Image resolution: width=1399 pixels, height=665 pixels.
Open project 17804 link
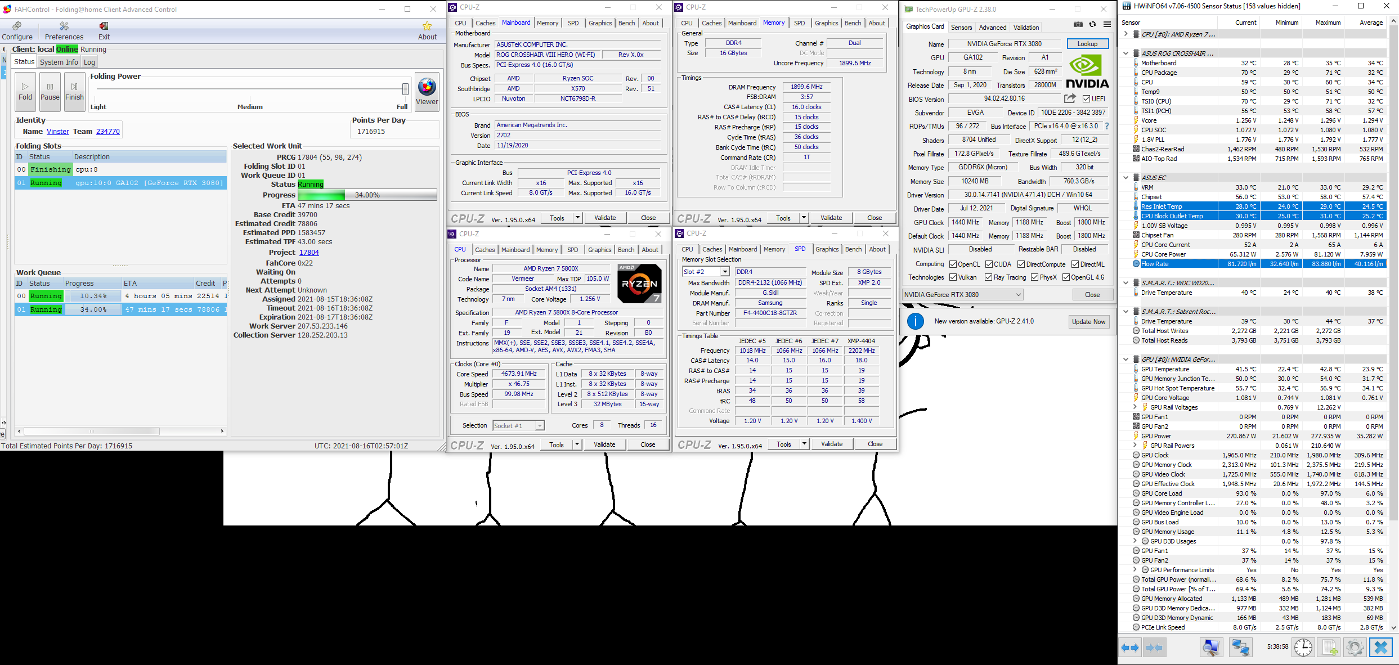coord(309,253)
